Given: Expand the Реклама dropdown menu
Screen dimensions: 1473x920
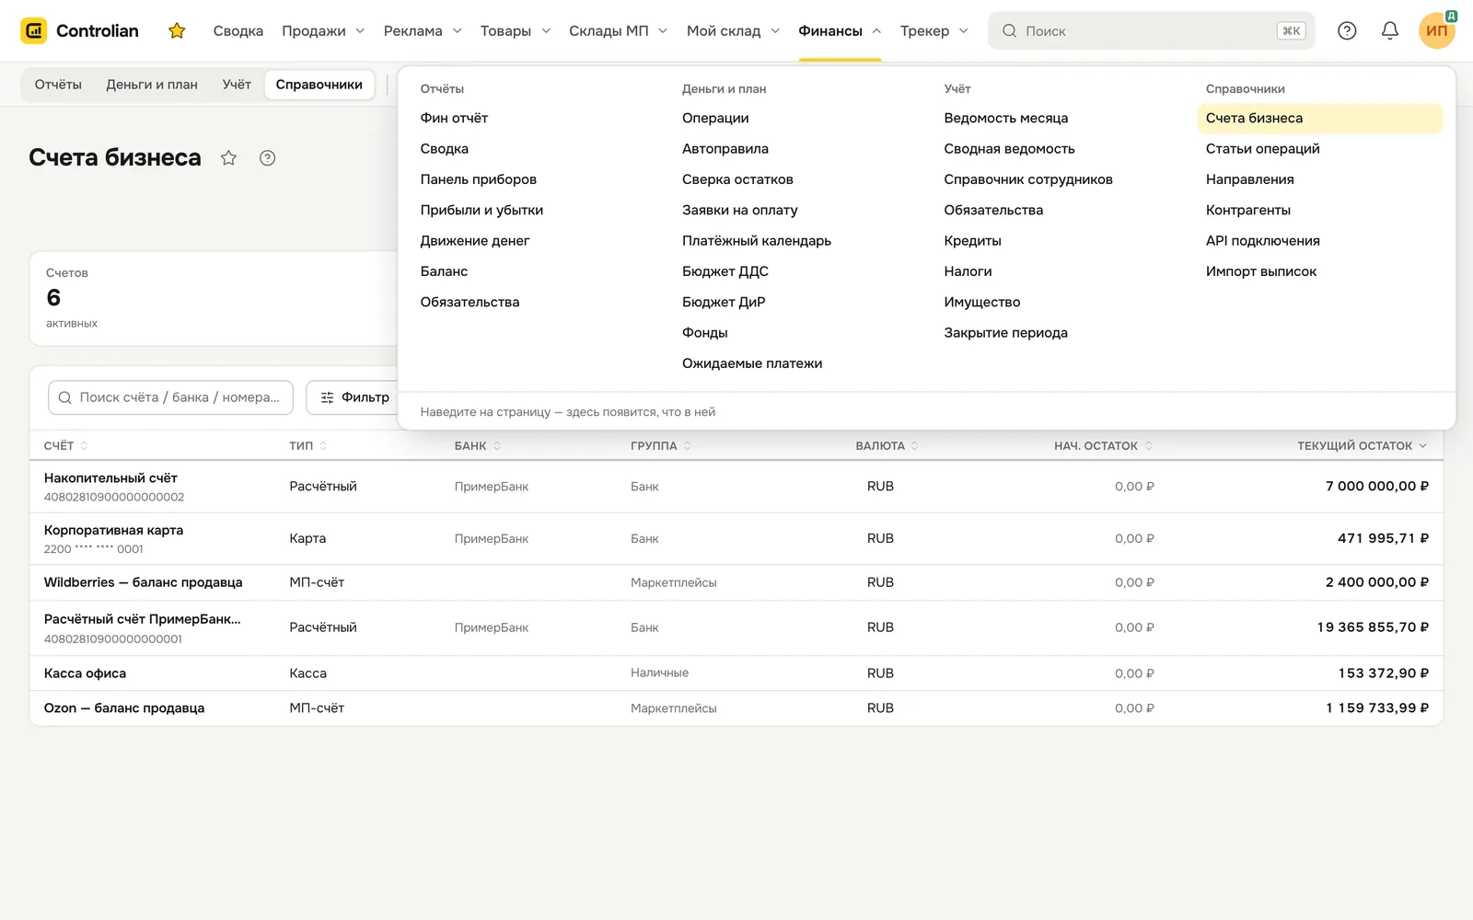Looking at the screenshot, I should coord(423,31).
